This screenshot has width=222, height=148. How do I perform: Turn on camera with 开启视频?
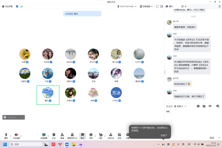16,135
